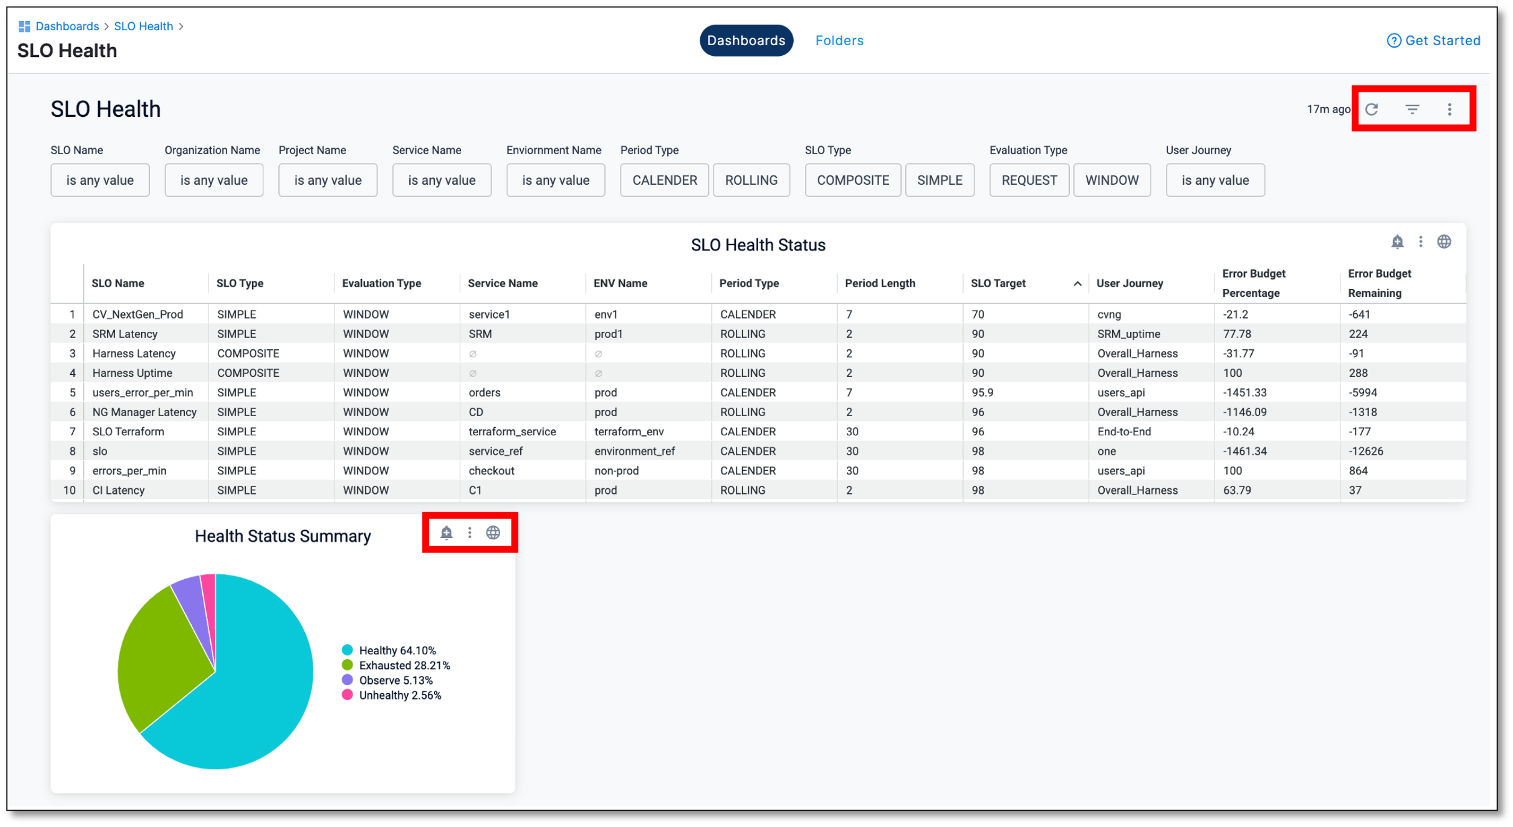The image size is (1513, 827).
Task: Click globe icon on Health Status Summary tile
Action: pyautogui.click(x=493, y=533)
